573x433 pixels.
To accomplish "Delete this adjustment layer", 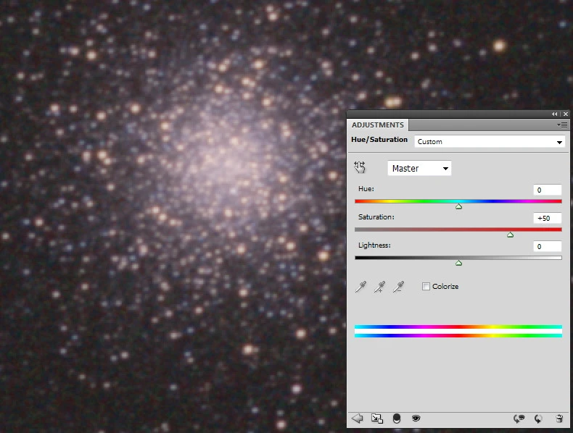I will coord(559,419).
